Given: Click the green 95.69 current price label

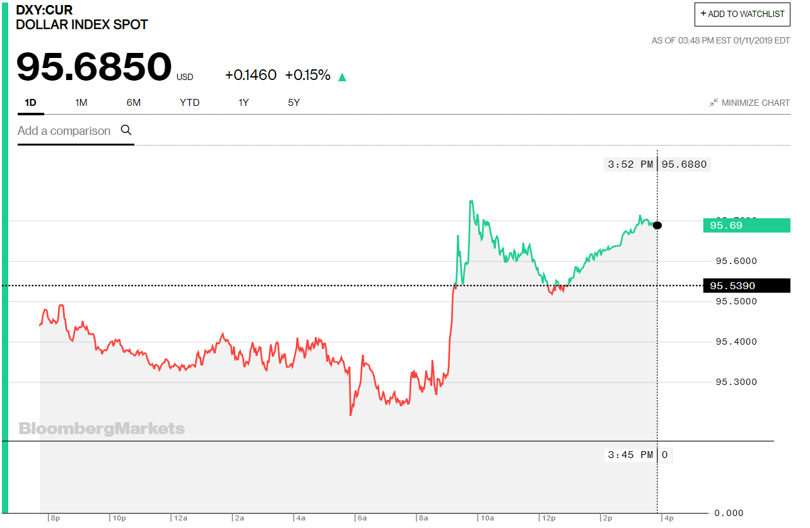Looking at the screenshot, I should (746, 225).
